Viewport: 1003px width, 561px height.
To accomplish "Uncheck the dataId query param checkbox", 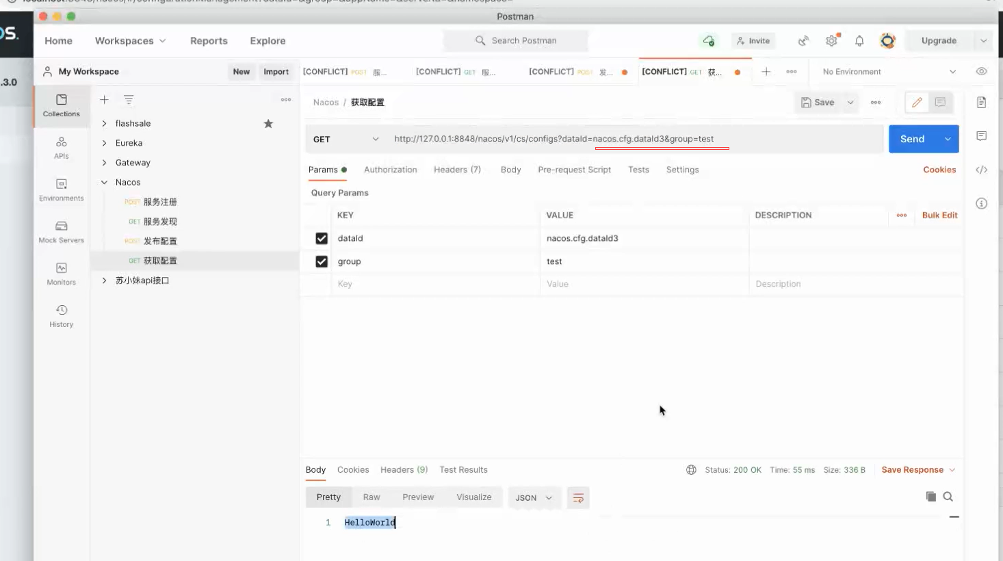I will (x=322, y=238).
